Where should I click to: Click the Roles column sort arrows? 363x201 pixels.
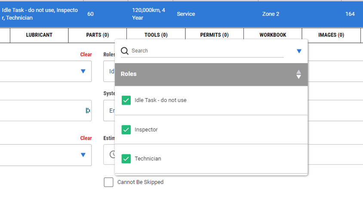pos(298,74)
